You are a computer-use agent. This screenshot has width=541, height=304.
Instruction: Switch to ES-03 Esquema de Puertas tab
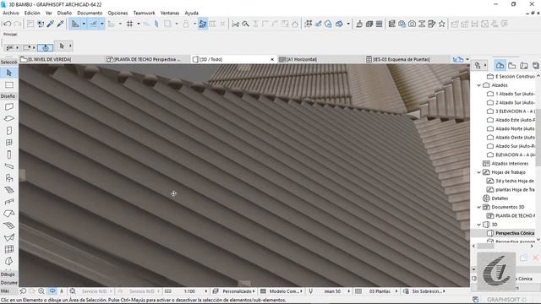[407, 59]
